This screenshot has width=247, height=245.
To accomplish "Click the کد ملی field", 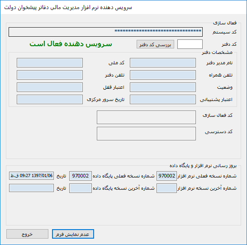I will coord(50,63).
